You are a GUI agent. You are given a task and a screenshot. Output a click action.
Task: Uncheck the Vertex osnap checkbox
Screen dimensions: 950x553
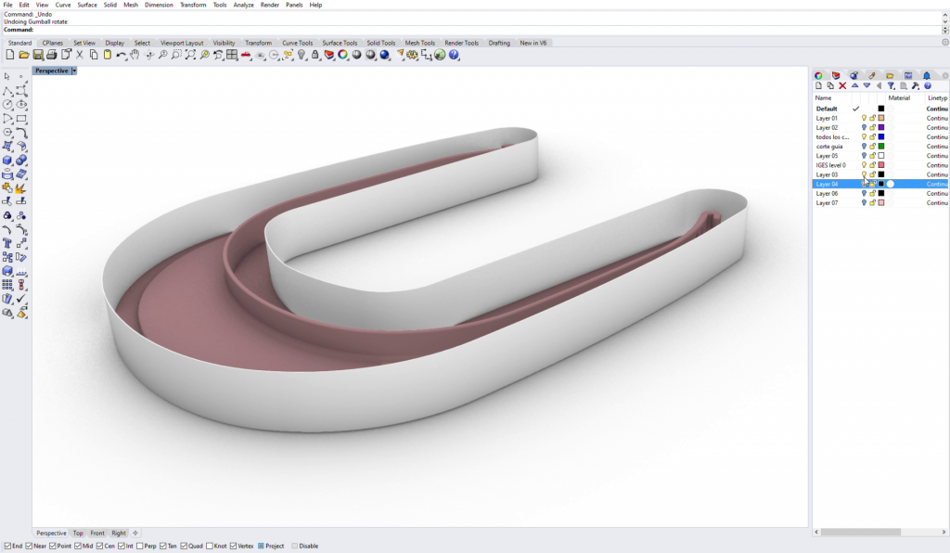(x=234, y=546)
